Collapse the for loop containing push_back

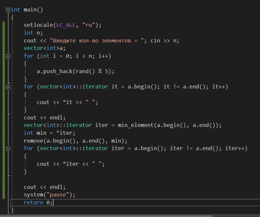coord(8,56)
